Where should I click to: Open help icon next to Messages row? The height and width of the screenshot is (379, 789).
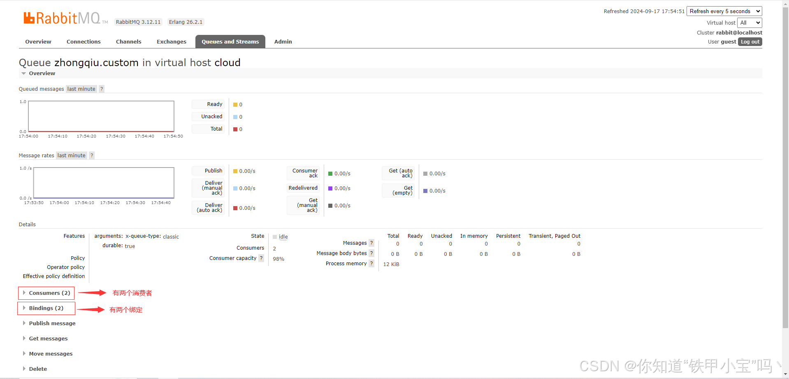click(371, 243)
